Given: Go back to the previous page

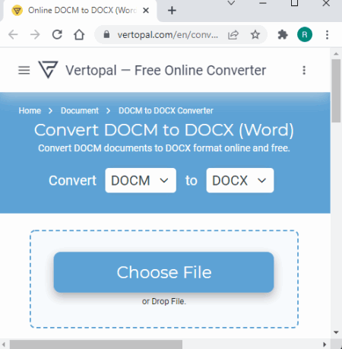Looking at the screenshot, I should [x=13, y=34].
